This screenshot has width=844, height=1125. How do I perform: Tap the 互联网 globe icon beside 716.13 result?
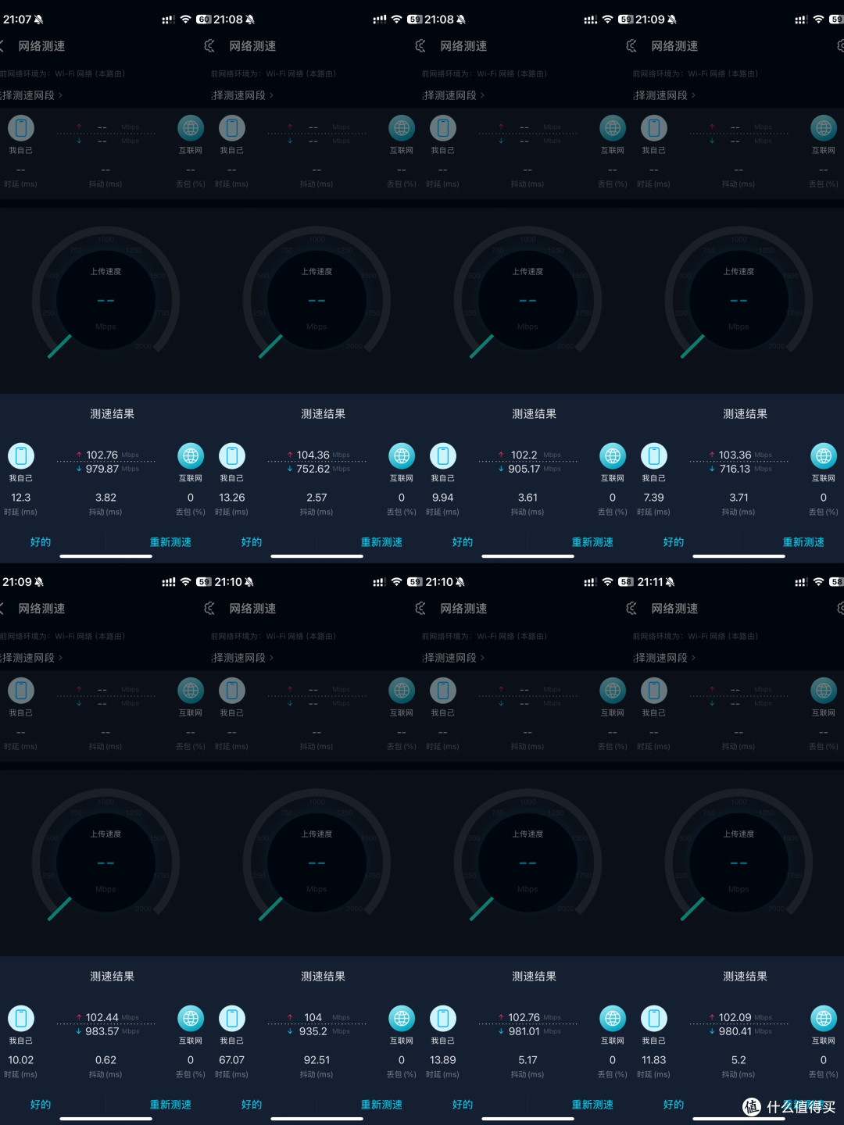[824, 455]
